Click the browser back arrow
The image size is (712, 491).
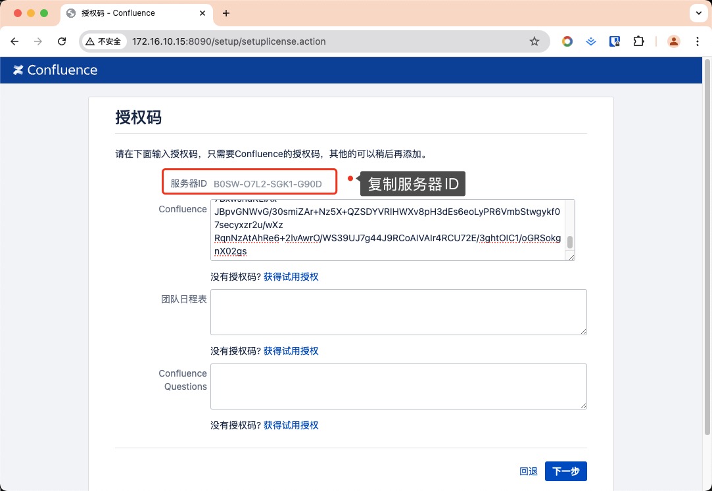pyautogui.click(x=14, y=41)
